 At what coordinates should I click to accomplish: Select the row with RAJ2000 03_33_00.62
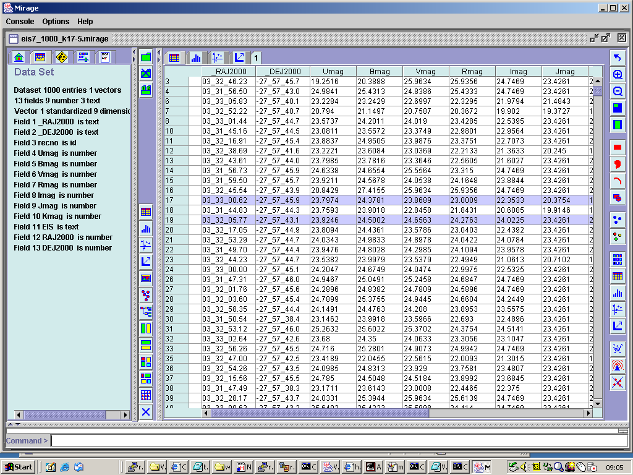click(x=224, y=200)
